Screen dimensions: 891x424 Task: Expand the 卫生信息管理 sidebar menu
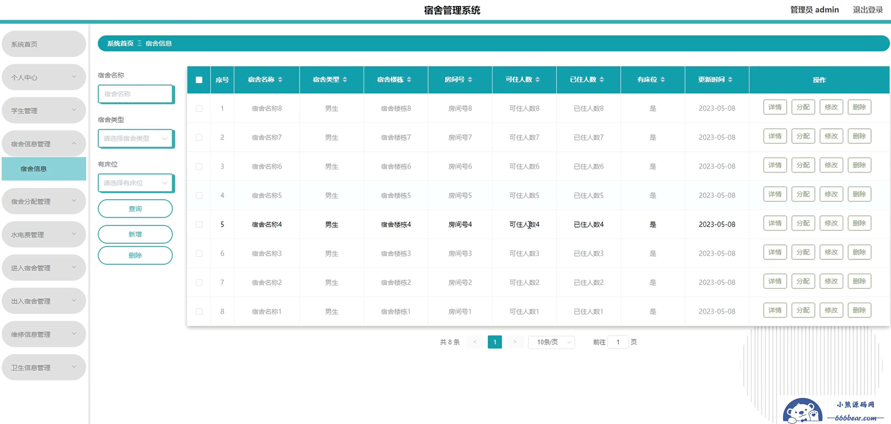click(44, 367)
